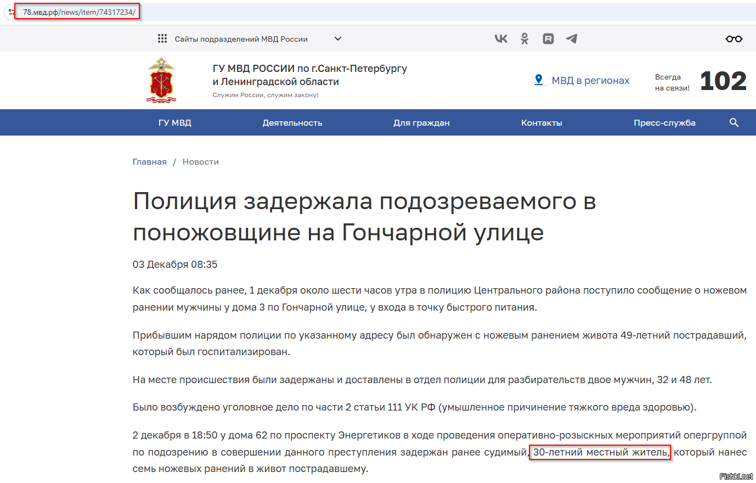Open the Odnoklassniki social icon
756x483 pixels.
click(524, 38)
